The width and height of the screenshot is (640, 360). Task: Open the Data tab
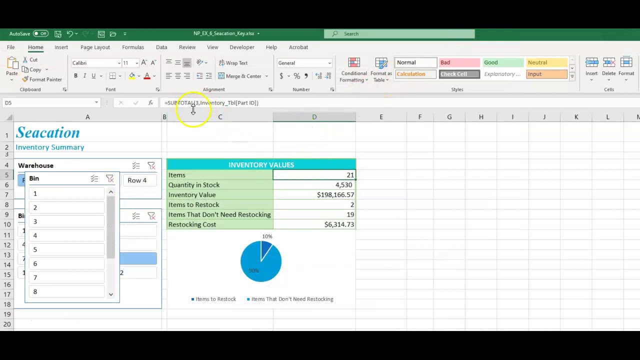click(x=161, y=47)
